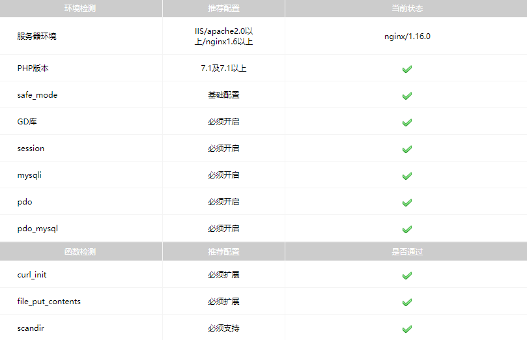This screenshot has height=340, width=527.
Task: Click the top 推荐配置 column header
Action: click(x=223, y=8)
